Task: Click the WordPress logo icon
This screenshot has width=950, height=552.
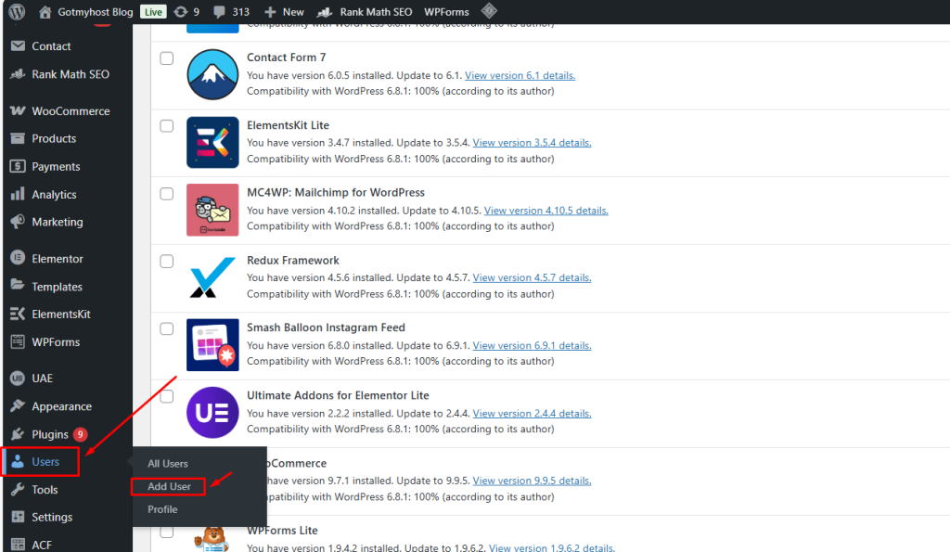Action: point(17,12)
